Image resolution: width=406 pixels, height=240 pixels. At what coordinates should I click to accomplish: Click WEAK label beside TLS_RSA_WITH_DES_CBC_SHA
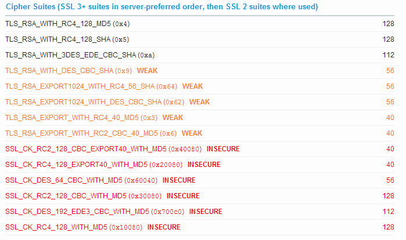click(x=147, y=71)
